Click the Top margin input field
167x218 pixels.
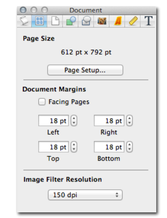tap(53, 147)
